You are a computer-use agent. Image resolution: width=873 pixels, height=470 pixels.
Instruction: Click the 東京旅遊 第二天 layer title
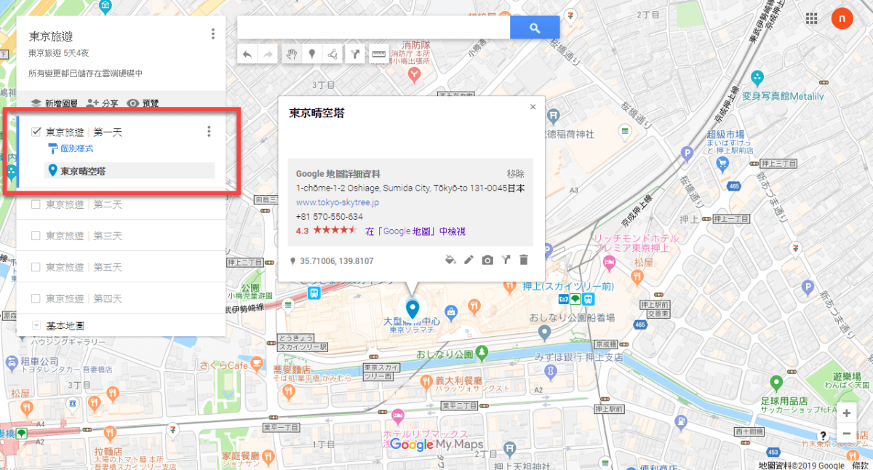tap(84, 204)
